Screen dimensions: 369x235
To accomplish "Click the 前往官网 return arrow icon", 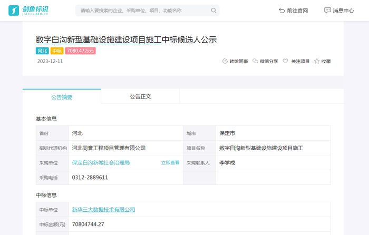I will click(281, 11).
